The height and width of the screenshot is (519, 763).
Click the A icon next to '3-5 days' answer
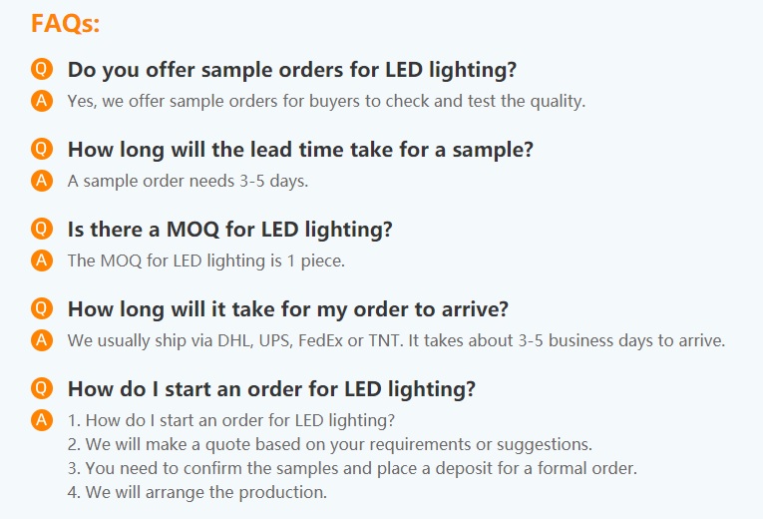tap(41, 181)
